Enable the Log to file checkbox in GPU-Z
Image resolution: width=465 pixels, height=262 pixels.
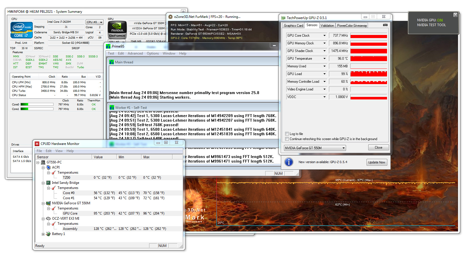(287, 134)
